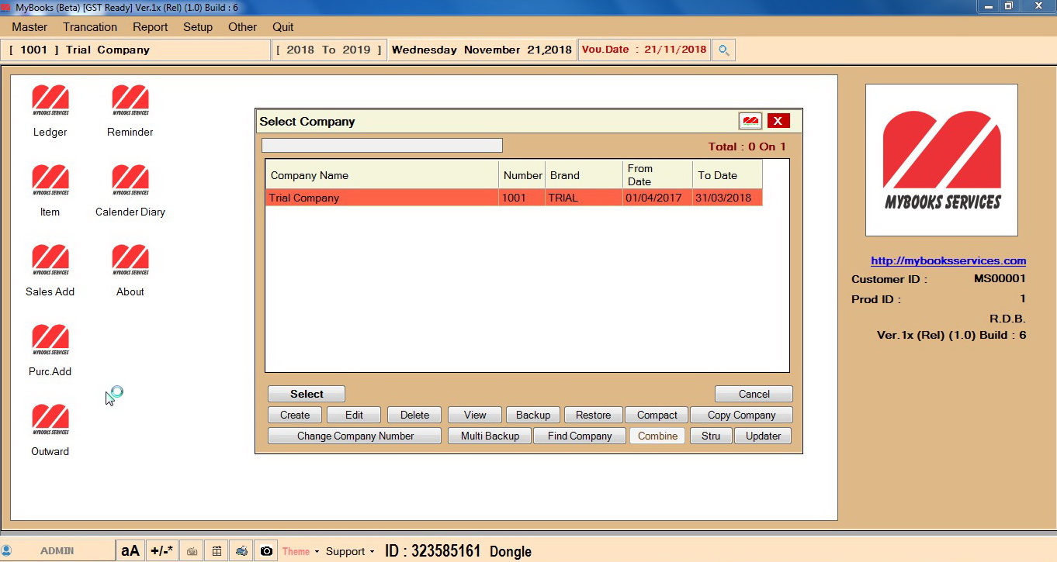
Task: Click the magnifier search icon beside Vou.Date
Action: click(723, 50)
